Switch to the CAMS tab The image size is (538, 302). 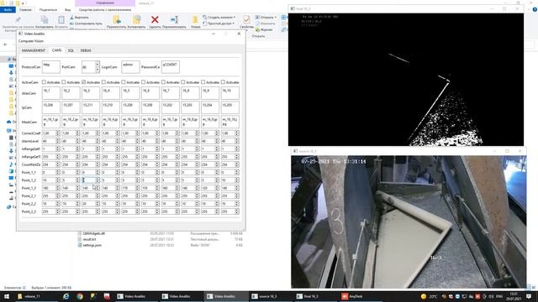pyautogui.click(x=56, y=50)
